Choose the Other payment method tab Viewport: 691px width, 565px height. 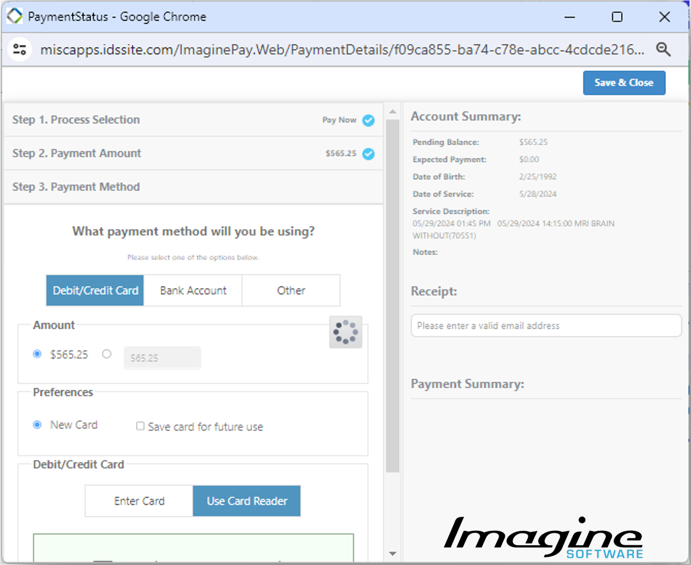[x=291, y=290]
